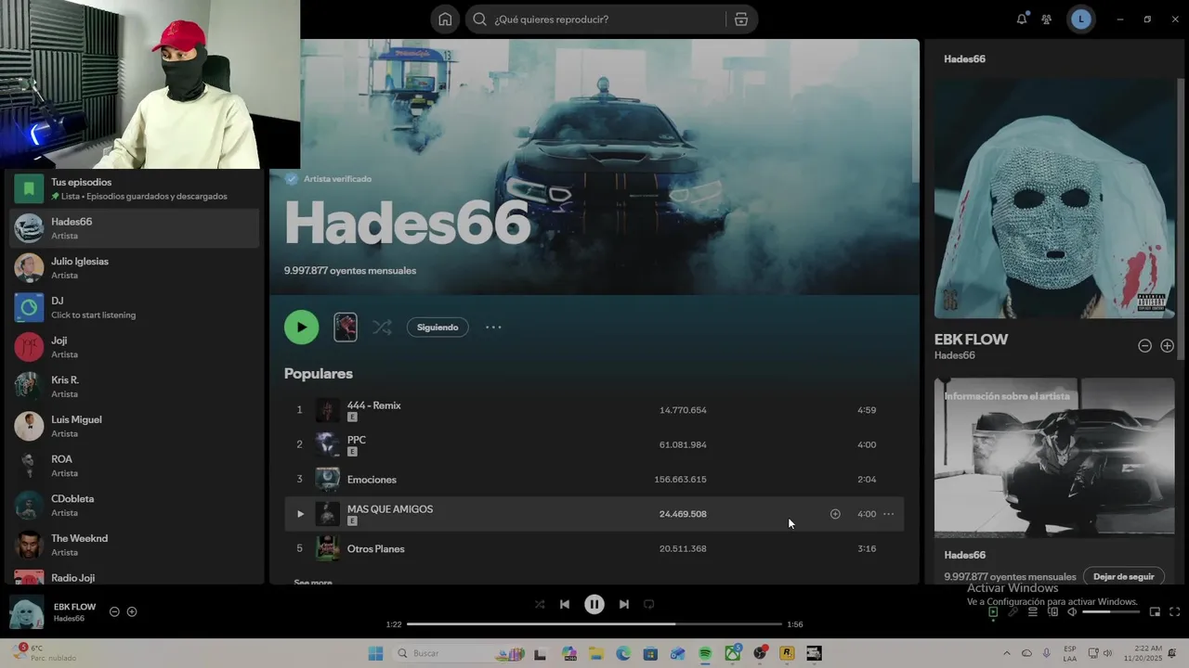
Task: Select the track Otros Planes
Action: coord(594,548)
